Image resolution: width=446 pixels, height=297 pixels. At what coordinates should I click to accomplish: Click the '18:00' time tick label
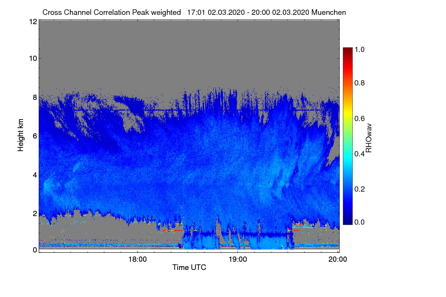(x=137, y=260)
